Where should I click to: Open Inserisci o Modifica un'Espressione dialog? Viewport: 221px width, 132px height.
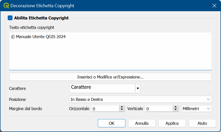[110, 77]
